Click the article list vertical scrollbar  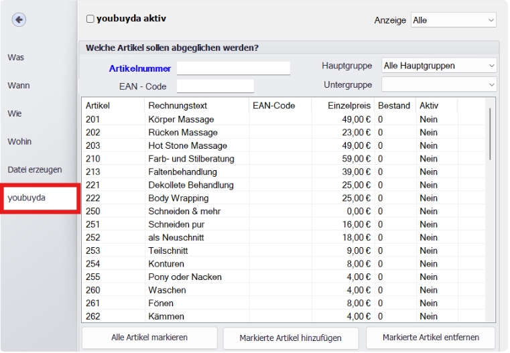coord(490,133)
